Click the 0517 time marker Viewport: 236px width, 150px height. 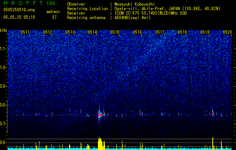point(160,32)
